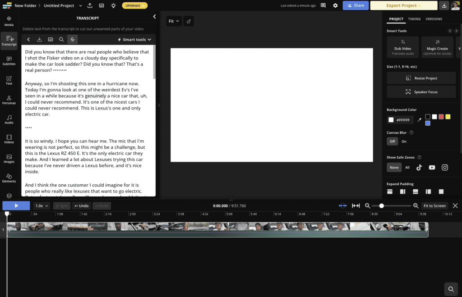Viewport: 462px width, 297px height.
Task: Open the Audio sidebar panel
Action: point(9,119)
